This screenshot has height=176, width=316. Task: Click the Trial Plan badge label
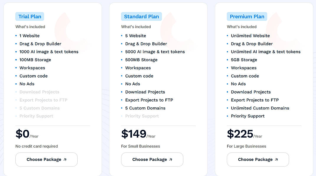coord(30,16)
